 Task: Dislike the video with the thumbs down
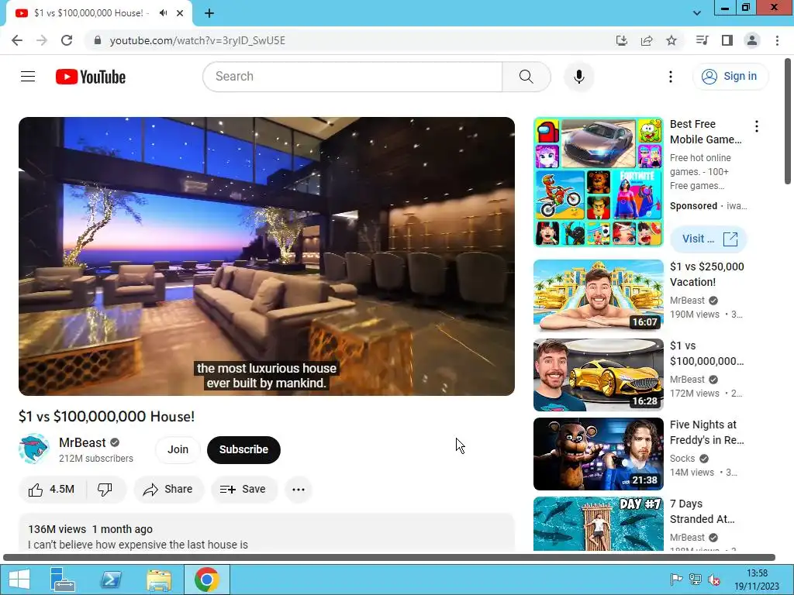pyautogui.click(x=105, y=490)
